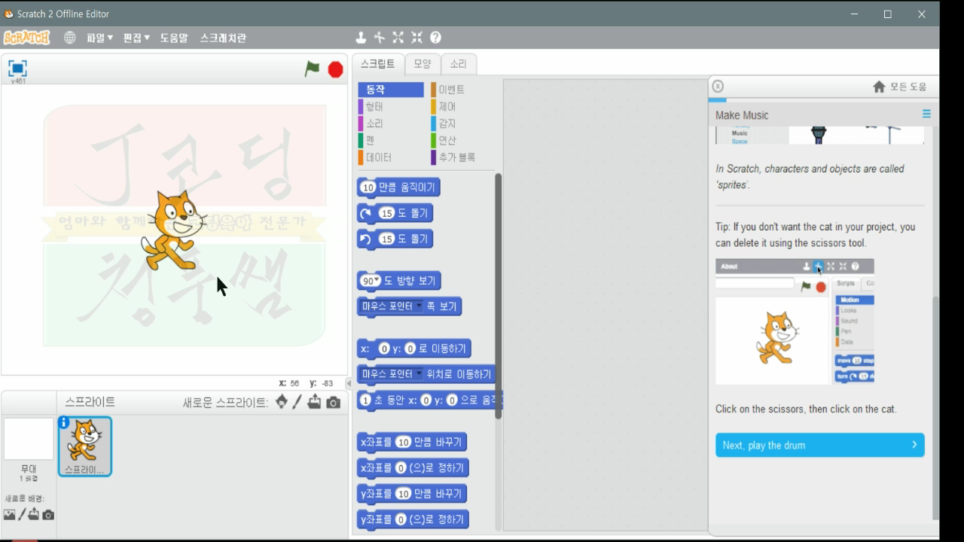Select the Delete scissors tool
The height and width of the screenshot is (542, 964).
pos(379,38)
